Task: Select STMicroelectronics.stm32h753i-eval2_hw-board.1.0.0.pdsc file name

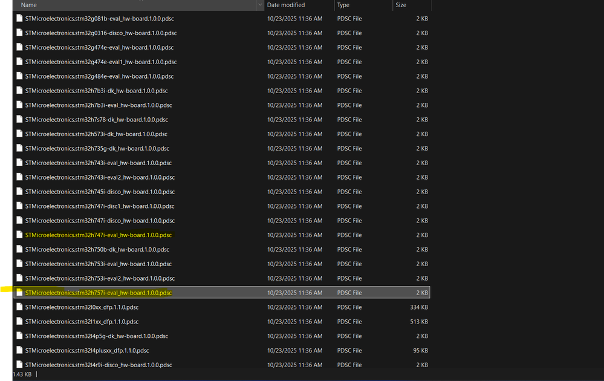Action: pyautogui.click(x=100, y=279)
